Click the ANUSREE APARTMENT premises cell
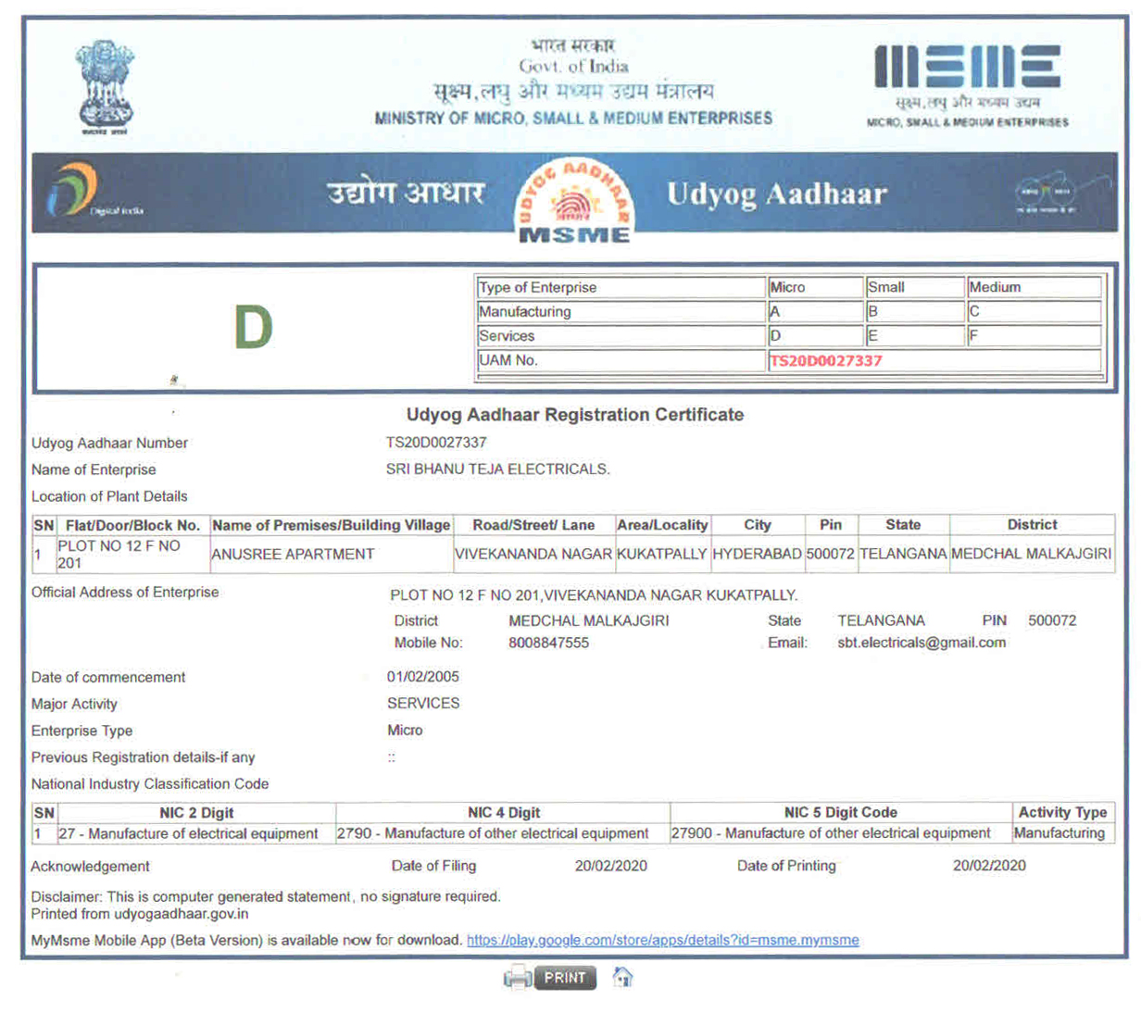 (293, 554)
